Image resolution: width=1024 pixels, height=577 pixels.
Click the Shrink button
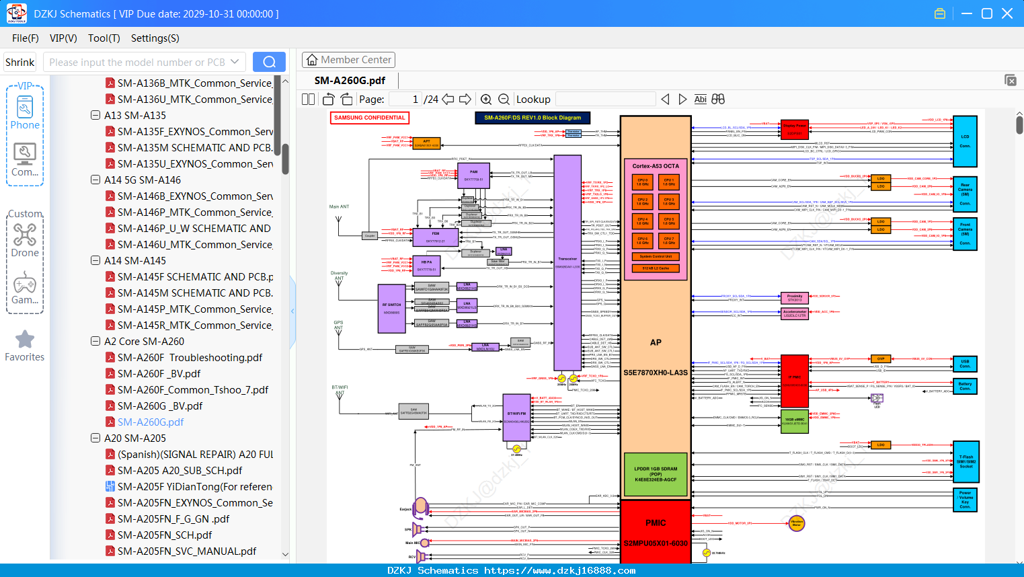(20, 62)
